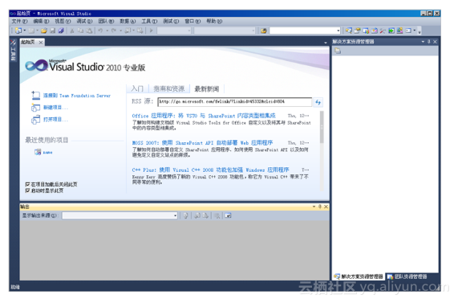Viewport: 458px width, 303px height.
Task: Click the Paste clipboard icon
Action: (89, 31)
